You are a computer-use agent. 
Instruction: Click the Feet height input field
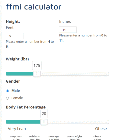[15, 36]
